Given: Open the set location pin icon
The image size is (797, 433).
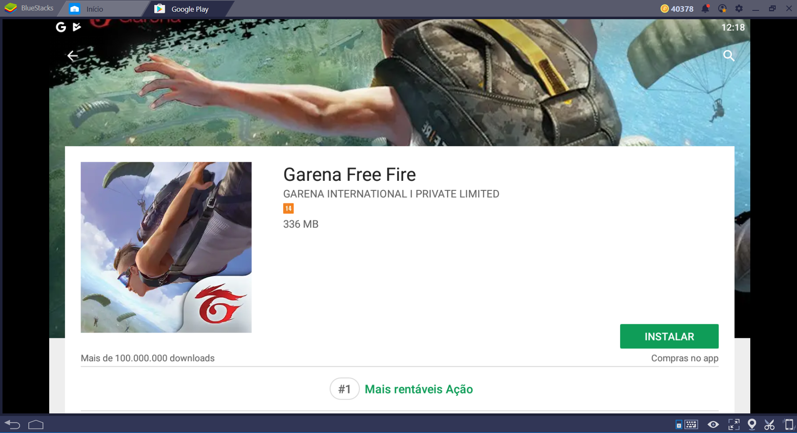Looking at the screenshot, I should (752, 424).
